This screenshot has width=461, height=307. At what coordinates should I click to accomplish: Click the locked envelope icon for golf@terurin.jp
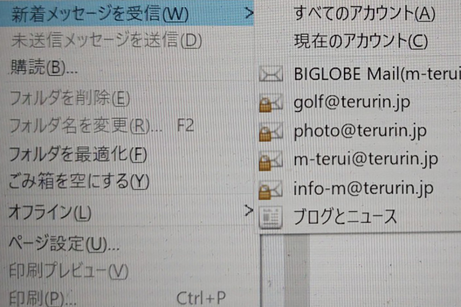point(271,102)
